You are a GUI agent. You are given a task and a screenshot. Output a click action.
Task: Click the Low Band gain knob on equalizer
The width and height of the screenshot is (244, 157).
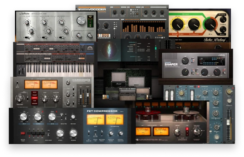[x=27, y=22]
